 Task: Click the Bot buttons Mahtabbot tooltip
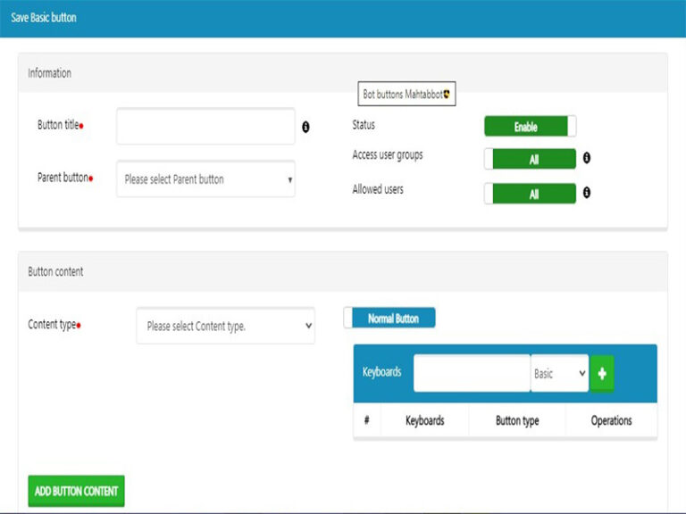point(406,95)
